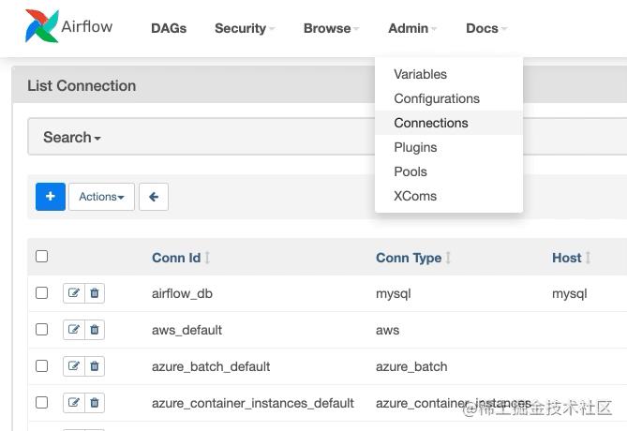Open the Security navigation dropdown

pos(245,28)
